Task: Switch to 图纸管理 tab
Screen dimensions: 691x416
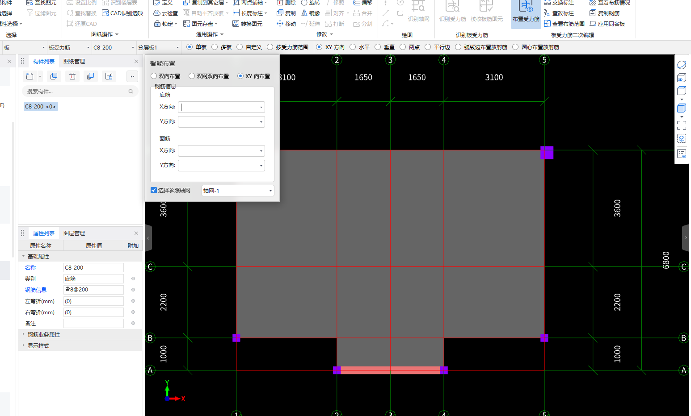Action: [74, 62]
